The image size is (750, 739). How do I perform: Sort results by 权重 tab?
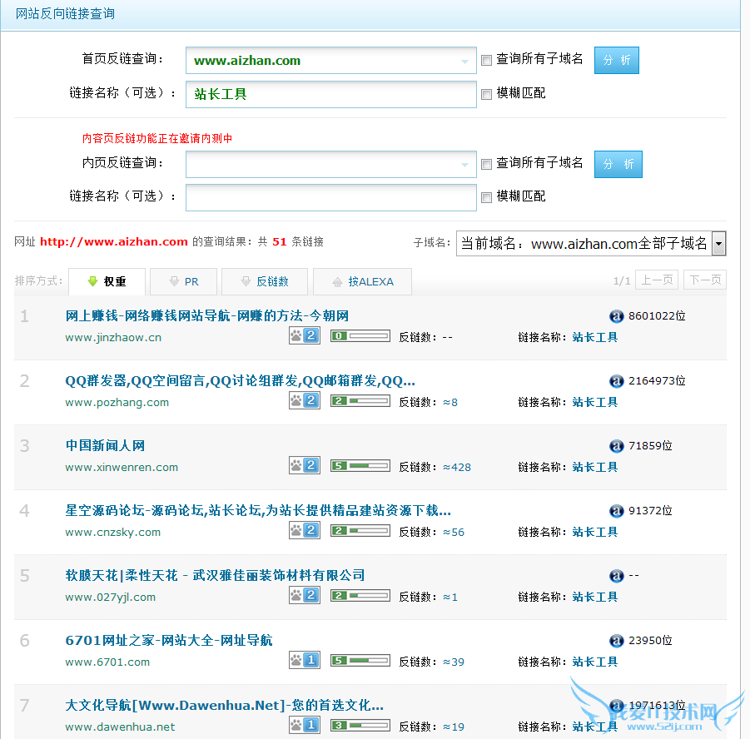[x=107, y=282]
